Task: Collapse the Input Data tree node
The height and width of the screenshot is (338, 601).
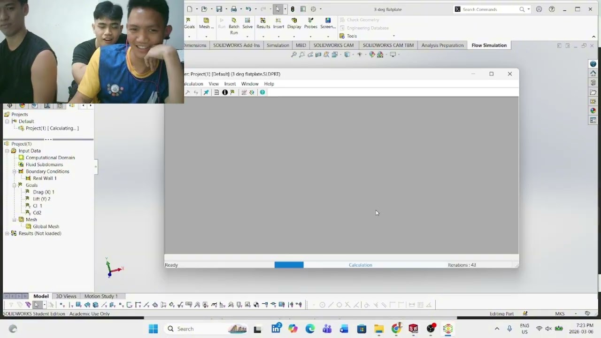Action: point(7,151)
